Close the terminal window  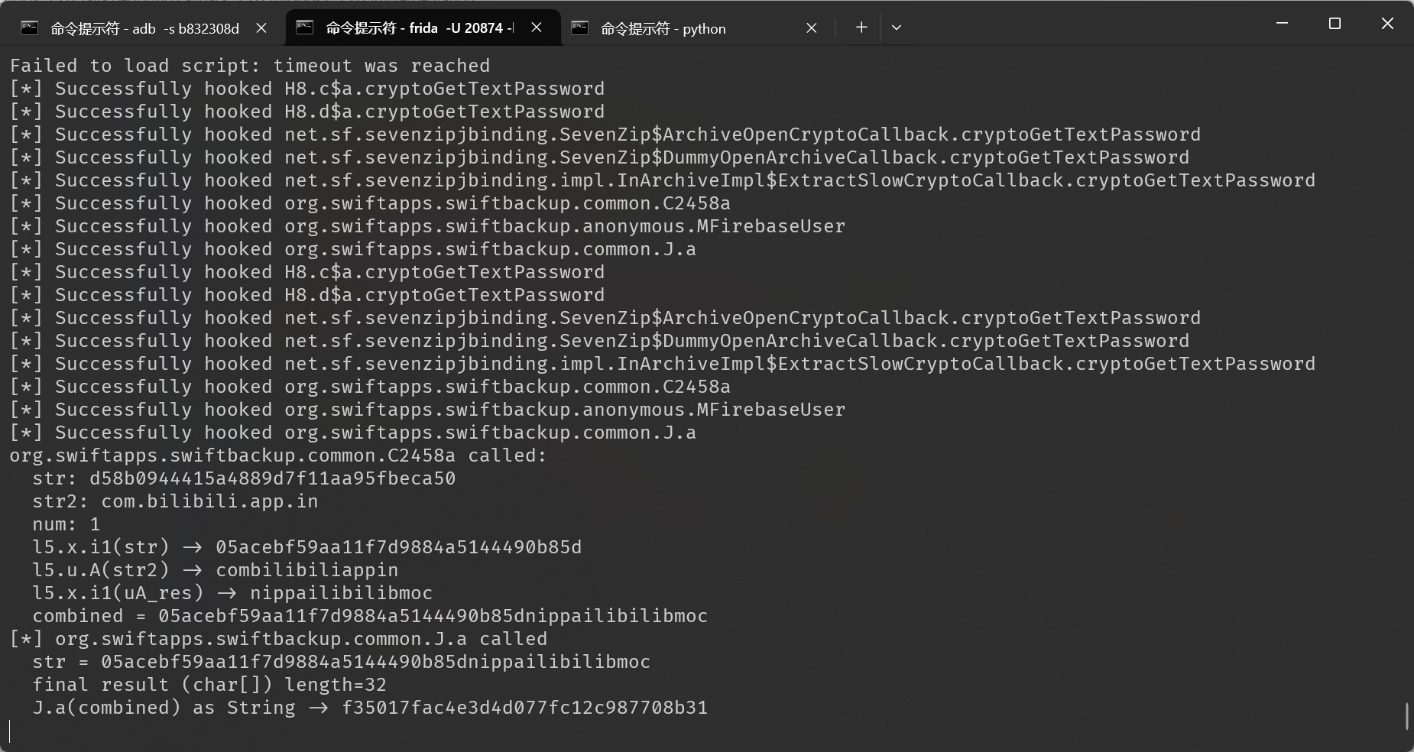(1387, 24)
